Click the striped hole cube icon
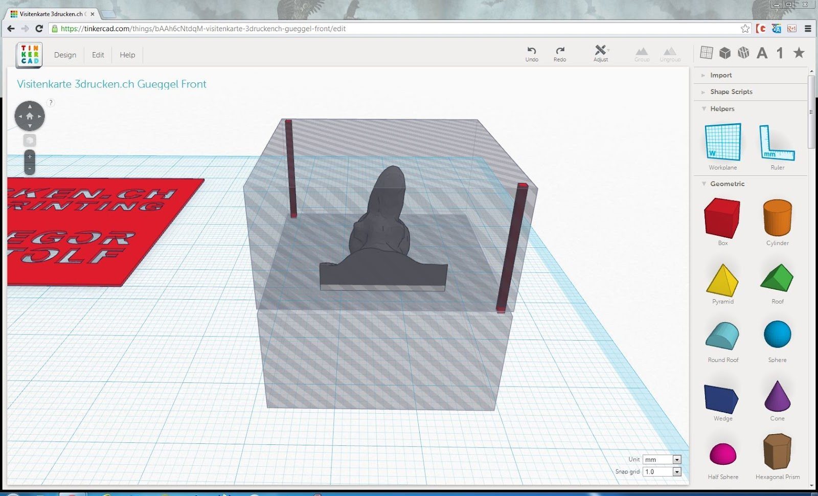 [x=743, y=53]
